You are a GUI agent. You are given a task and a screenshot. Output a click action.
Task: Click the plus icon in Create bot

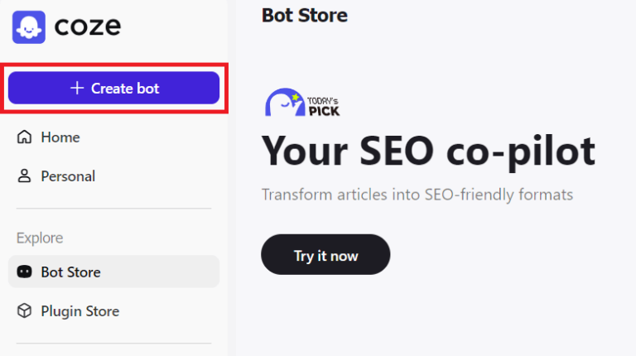click(x=77, y=88)
